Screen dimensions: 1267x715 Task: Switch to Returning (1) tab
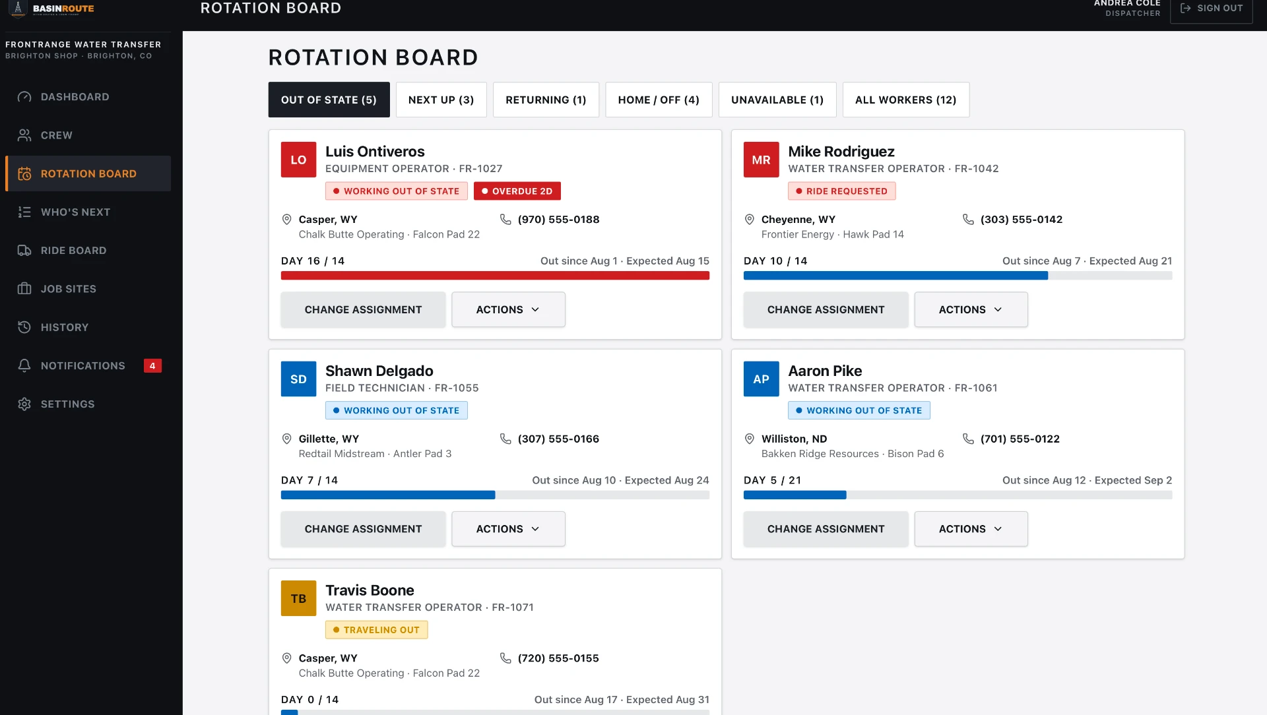pyautogui.click(x=546, y=100)
